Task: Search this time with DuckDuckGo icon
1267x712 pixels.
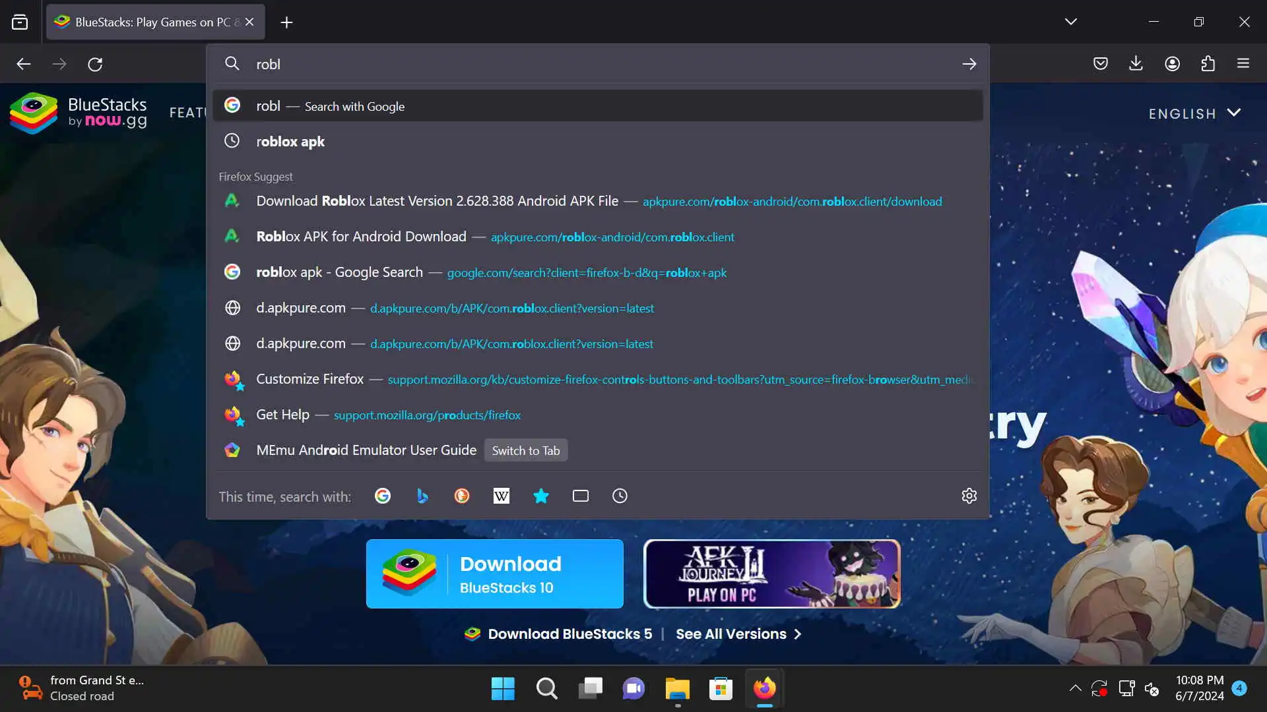Action: pyautogui.click(x=462, y=496)
